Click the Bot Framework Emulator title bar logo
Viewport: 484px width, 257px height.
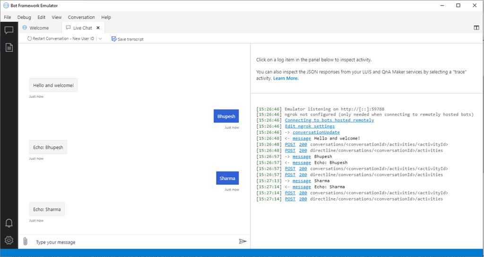pos(6,6)
